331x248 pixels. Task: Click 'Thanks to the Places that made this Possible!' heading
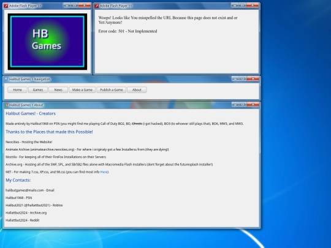[49, 132]
